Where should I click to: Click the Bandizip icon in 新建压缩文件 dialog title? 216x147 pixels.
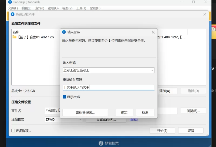pyautogui.click(x=12, y=14)
